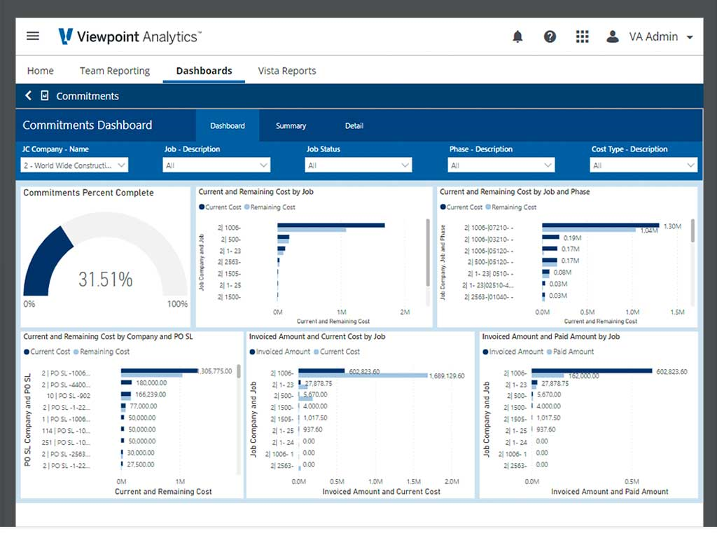717x538 pixels.
Task: Click the Remaining Cost legend swatch in Cost by Job
Action: point(247,207)
